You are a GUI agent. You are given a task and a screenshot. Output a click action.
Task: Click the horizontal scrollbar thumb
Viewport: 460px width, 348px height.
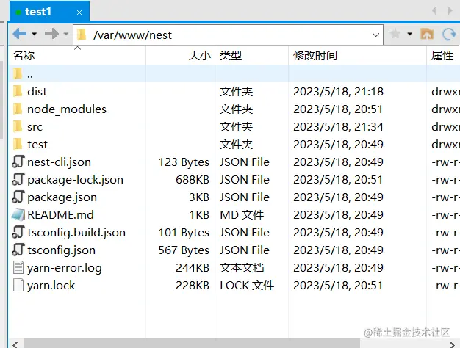(192, 344)
